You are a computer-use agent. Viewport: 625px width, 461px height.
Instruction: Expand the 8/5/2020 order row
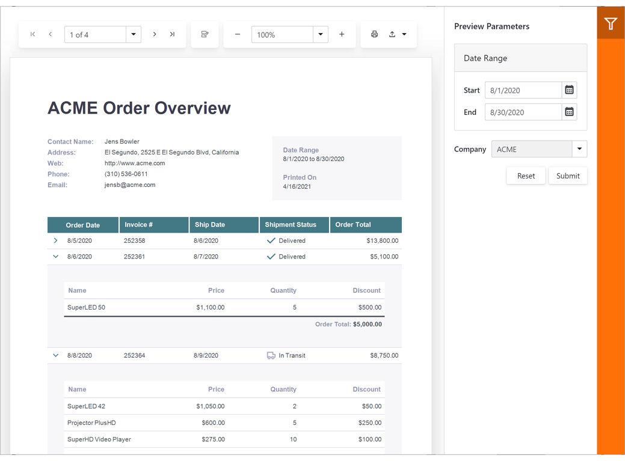pyautogui.click(x=55, y=240)
